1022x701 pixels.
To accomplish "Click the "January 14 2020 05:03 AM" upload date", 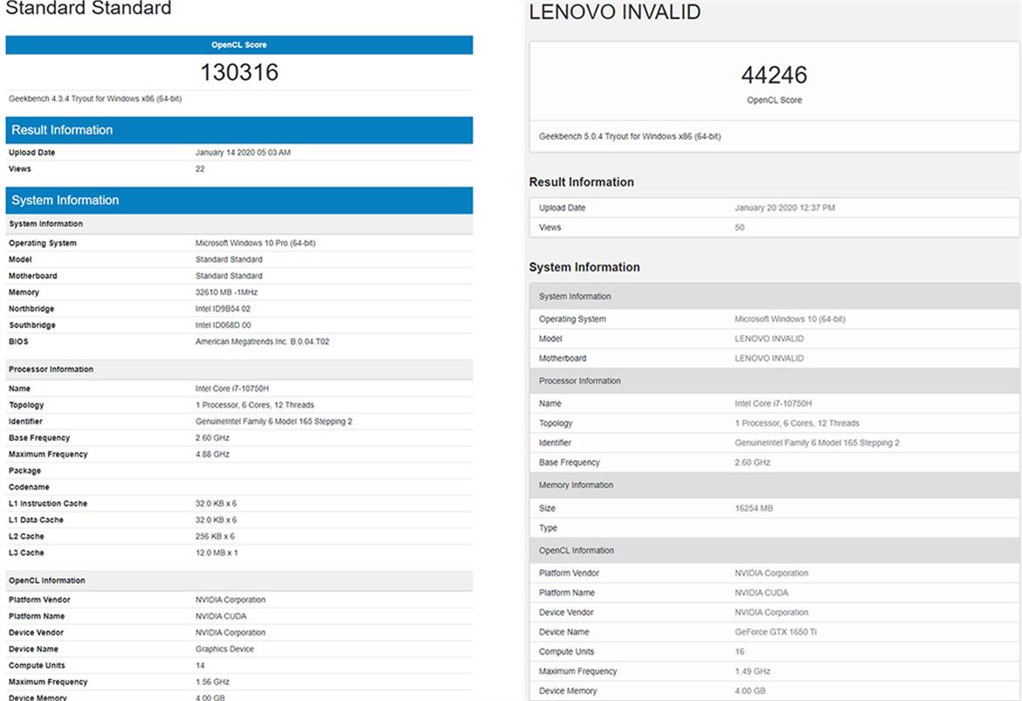I will [243, 153].
